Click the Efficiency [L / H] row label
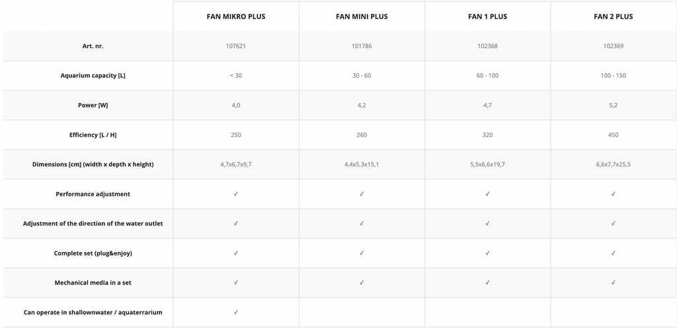Viewport: 677px width, 328px height. click(93, 135)
